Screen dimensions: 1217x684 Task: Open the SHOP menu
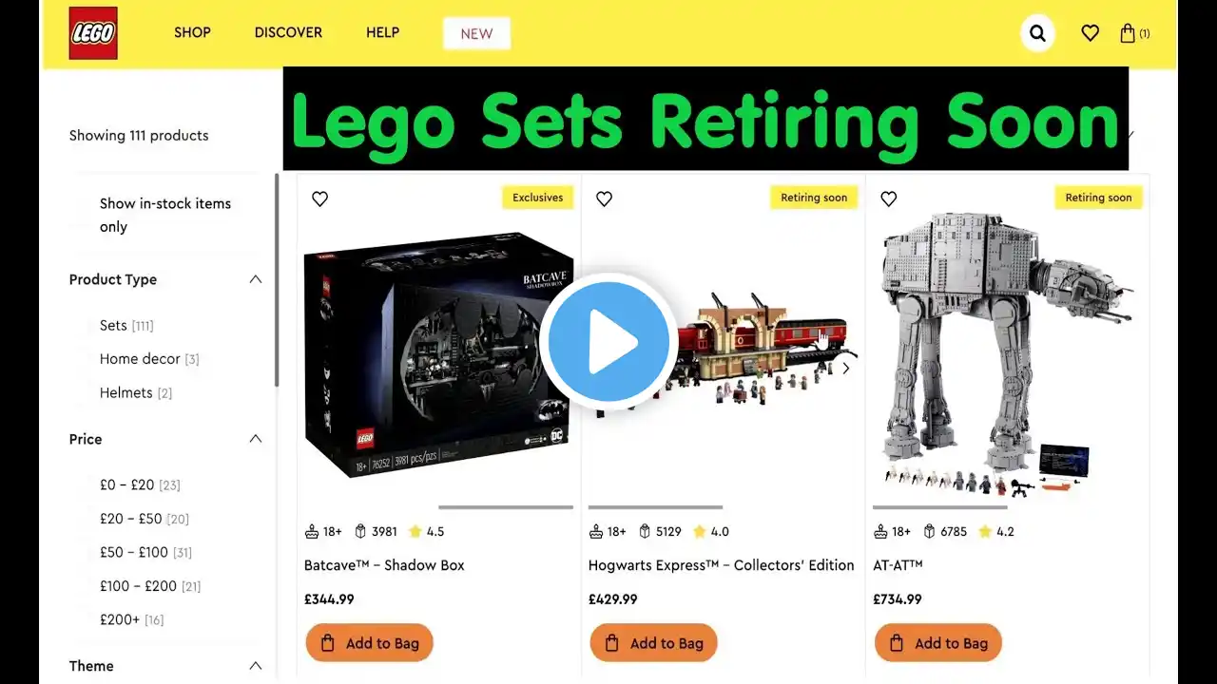pos(192,32)
